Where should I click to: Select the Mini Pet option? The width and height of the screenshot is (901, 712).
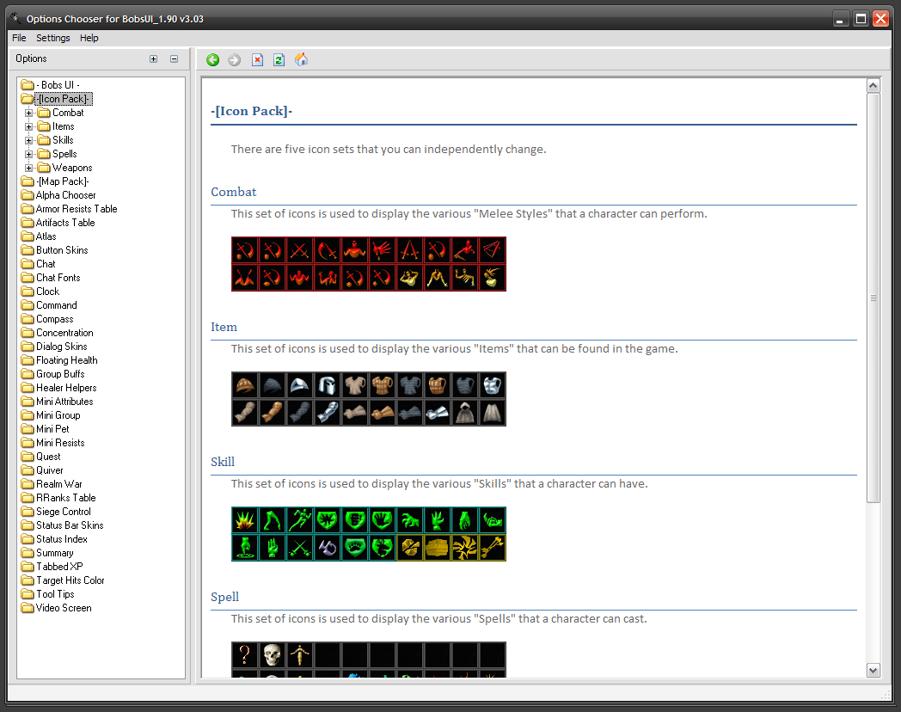click(45, 430)
